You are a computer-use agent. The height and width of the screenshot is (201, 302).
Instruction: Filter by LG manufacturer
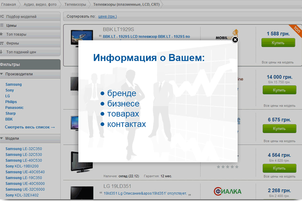click(8, 96)
